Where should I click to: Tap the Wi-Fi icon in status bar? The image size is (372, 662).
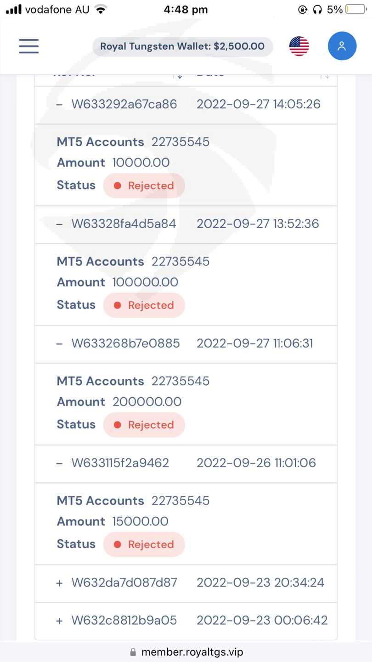pyautogui.click(x=100, y=10)
